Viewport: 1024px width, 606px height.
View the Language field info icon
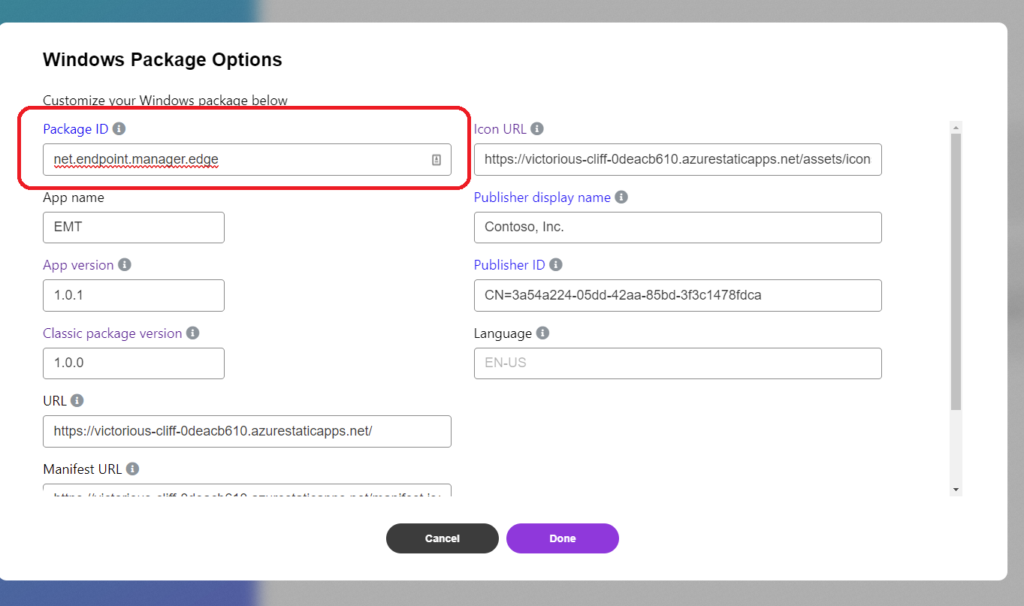pyautogui.click(x=543, y=333)
